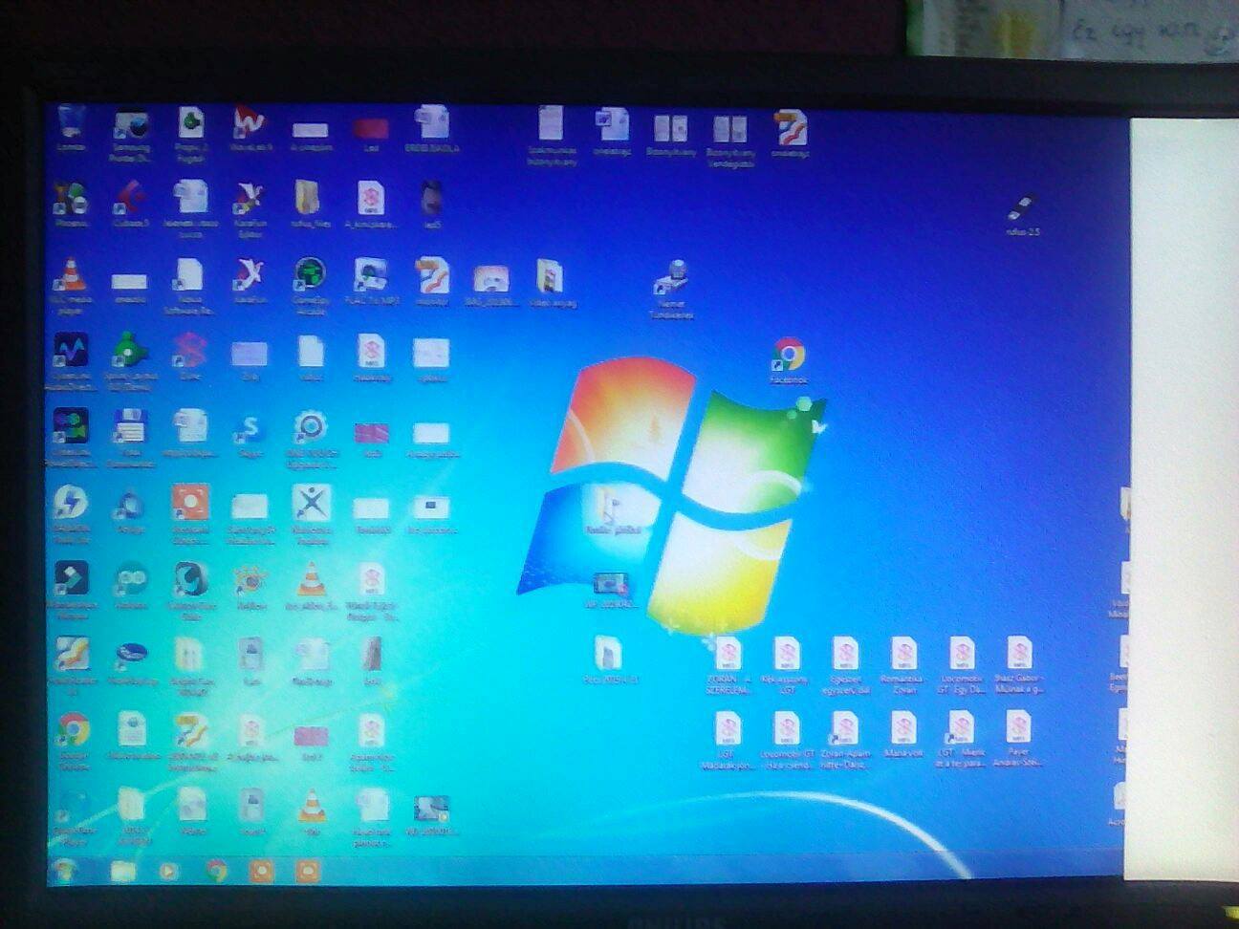Select the FLAC To MP3 shortcut
The image size is (1239, 929).
tap(371, 283)
